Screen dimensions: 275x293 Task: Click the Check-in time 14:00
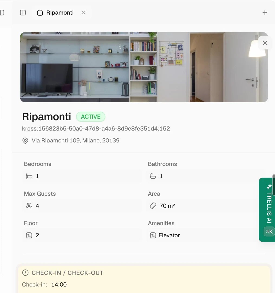pos(59,284)
